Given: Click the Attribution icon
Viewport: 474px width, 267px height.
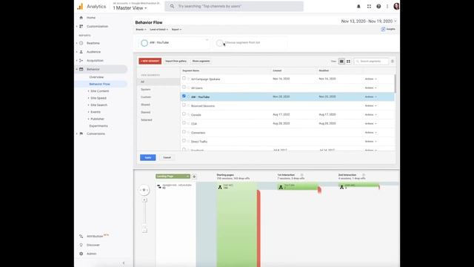Looking at the screenshot, I should click(81, 236).
